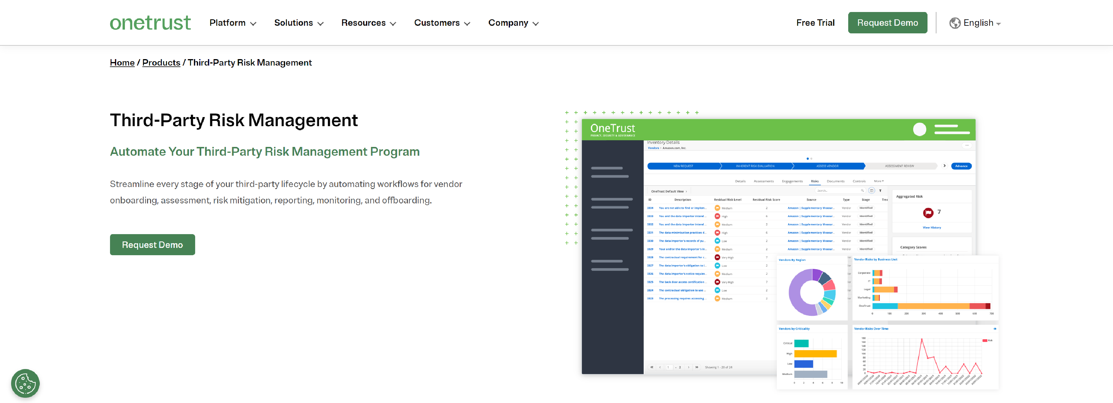The image size is (1113, 403).
Task: Click the onetrust logo
Action: (150, 23)
